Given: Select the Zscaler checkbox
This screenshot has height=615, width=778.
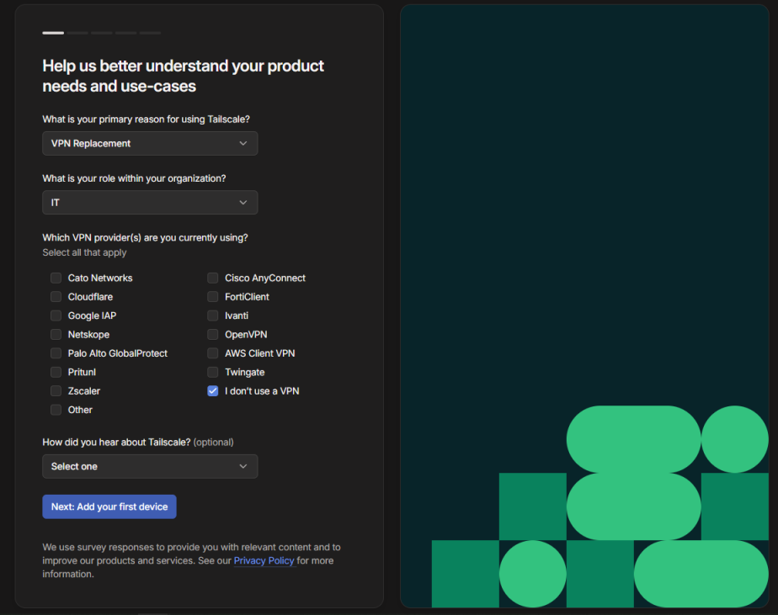Looking at the screenshot, I should [56, 391].
